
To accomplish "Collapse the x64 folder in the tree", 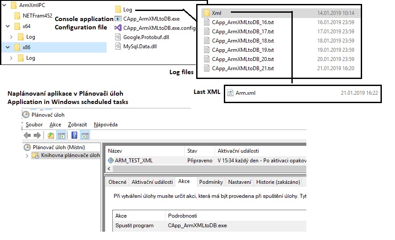I will pyautogui.click(x=7, y=26).
